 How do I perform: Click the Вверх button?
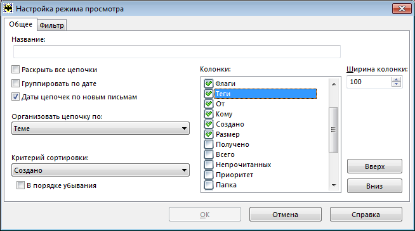tap(374, 166)
